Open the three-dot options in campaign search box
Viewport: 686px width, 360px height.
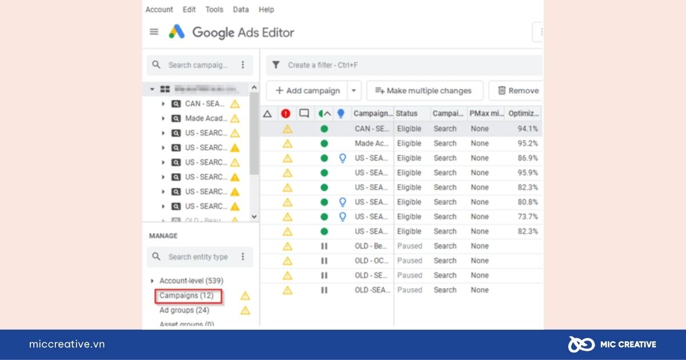(243, 65)
